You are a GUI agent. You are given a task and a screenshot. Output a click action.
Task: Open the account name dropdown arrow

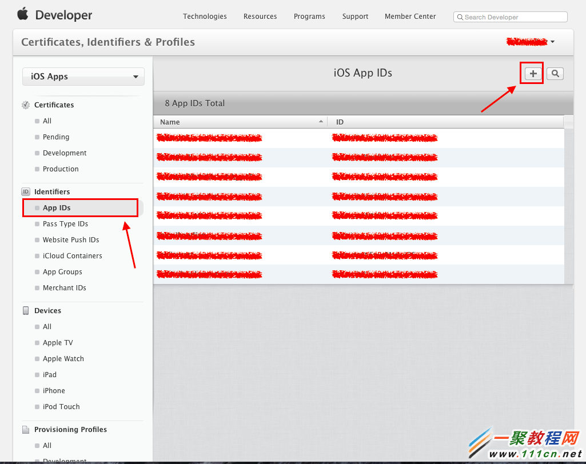pos(552,42)
